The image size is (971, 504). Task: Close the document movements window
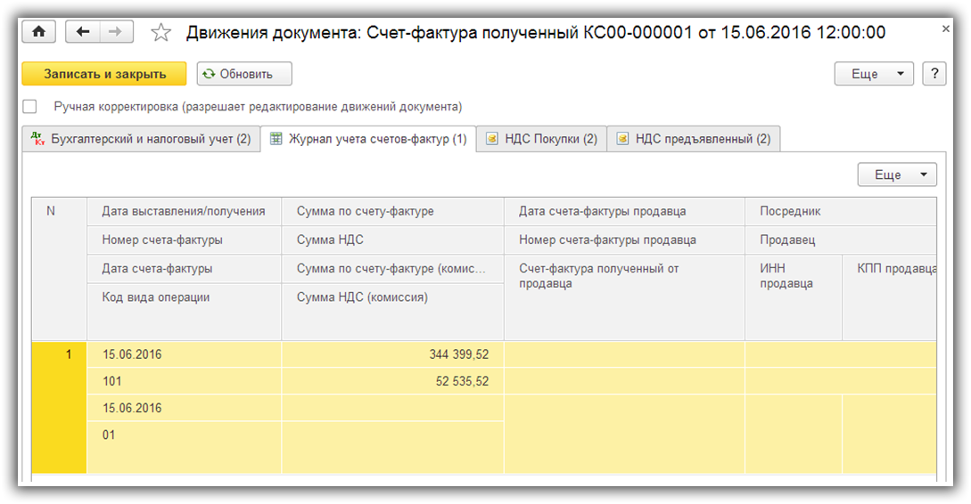point(945,29)
